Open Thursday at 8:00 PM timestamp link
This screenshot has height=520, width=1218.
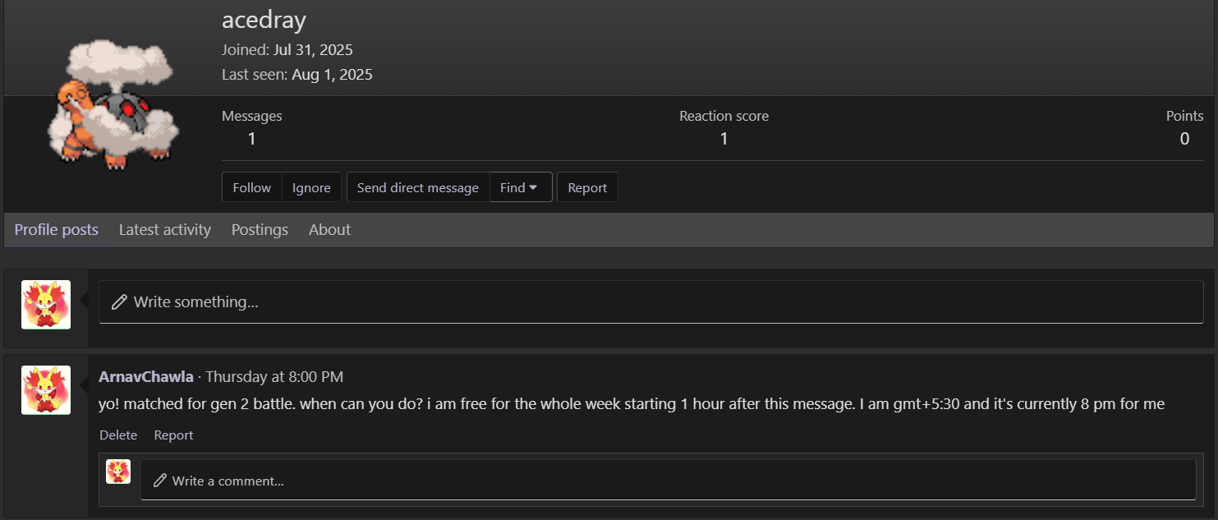[274, 377]
